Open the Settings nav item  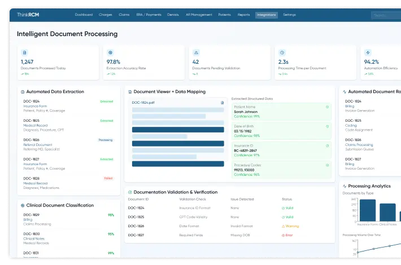click(289, 15)
